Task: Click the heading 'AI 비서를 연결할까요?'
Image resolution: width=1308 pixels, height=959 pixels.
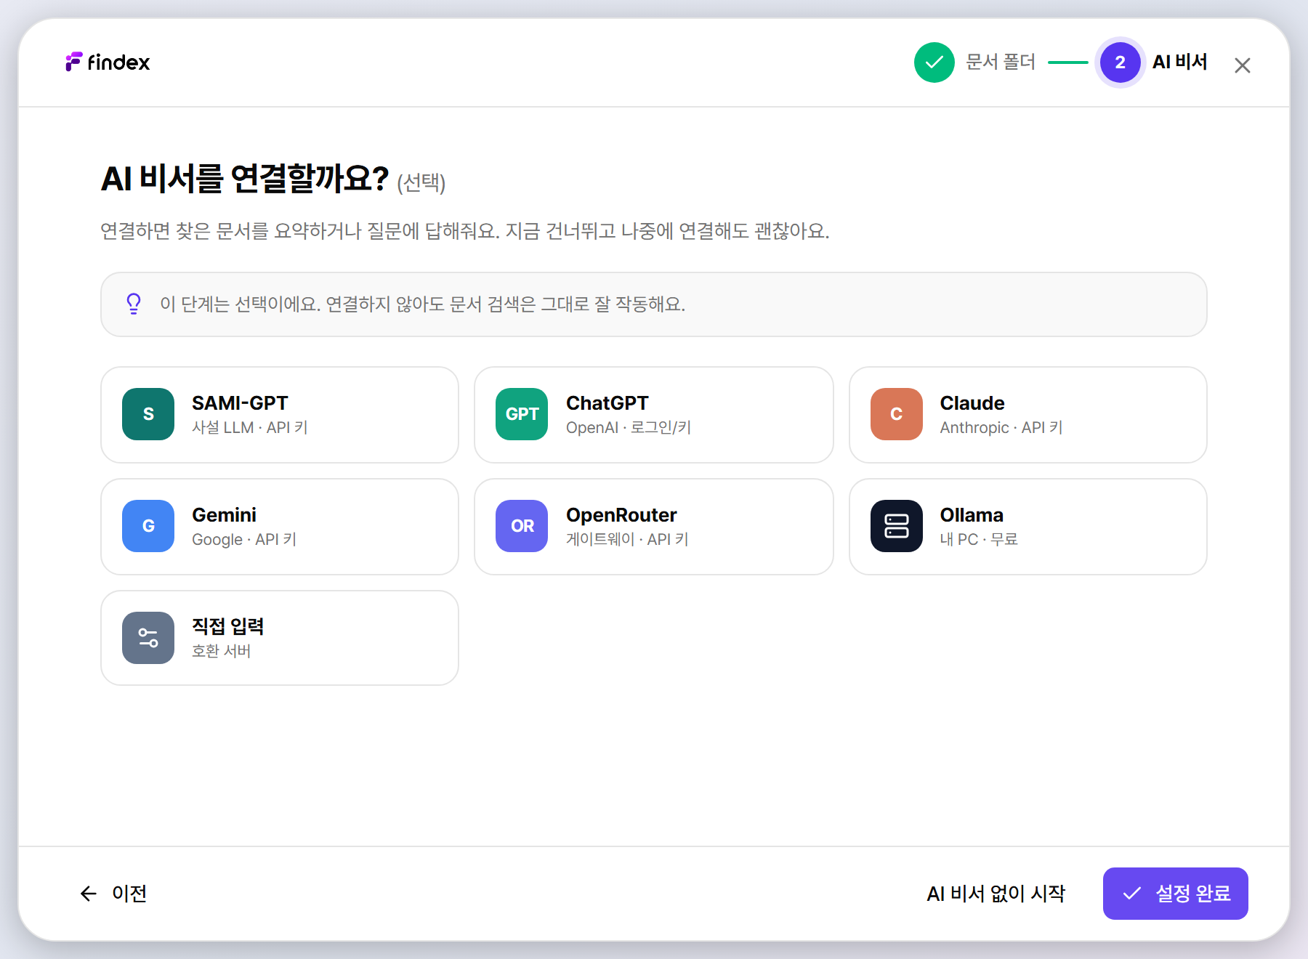Action: point(245,179)
